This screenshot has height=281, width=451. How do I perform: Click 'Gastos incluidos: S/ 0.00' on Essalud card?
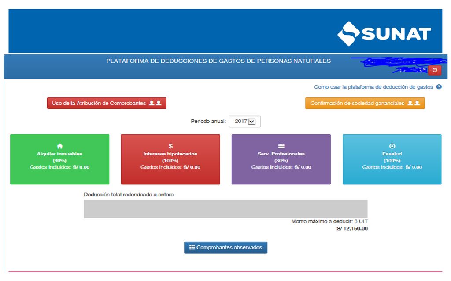[x=392, y=167]
